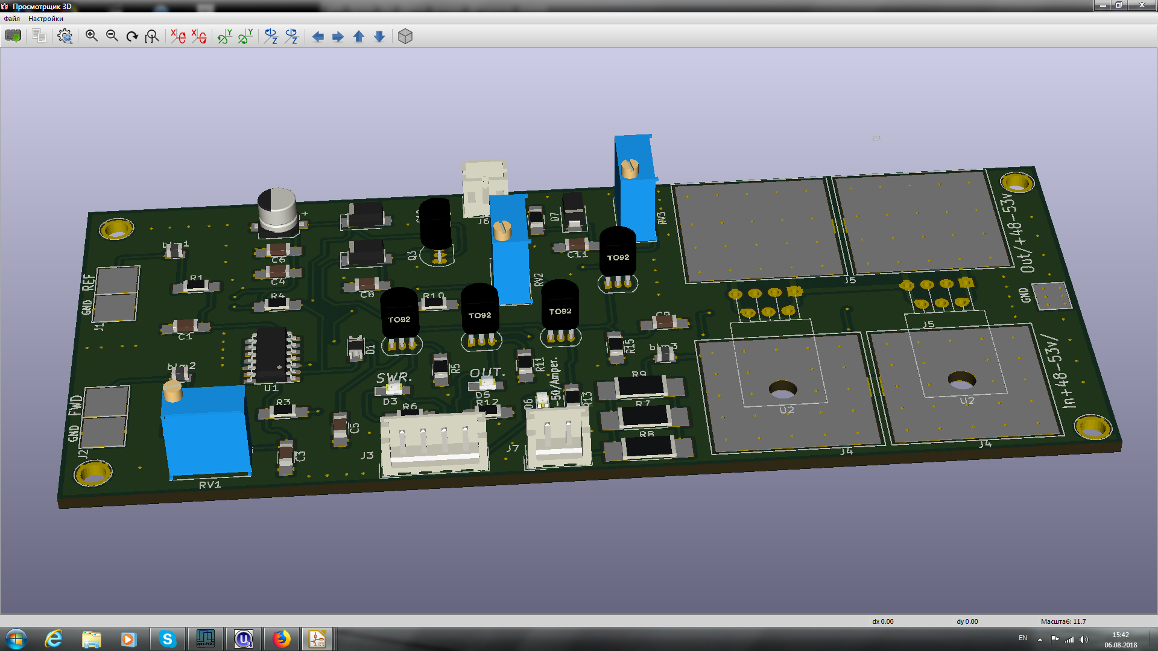Rotate clockwise around Y axis
This screenshot has width=1158, height=651.
pyautogui.click(x=224, y=36)
